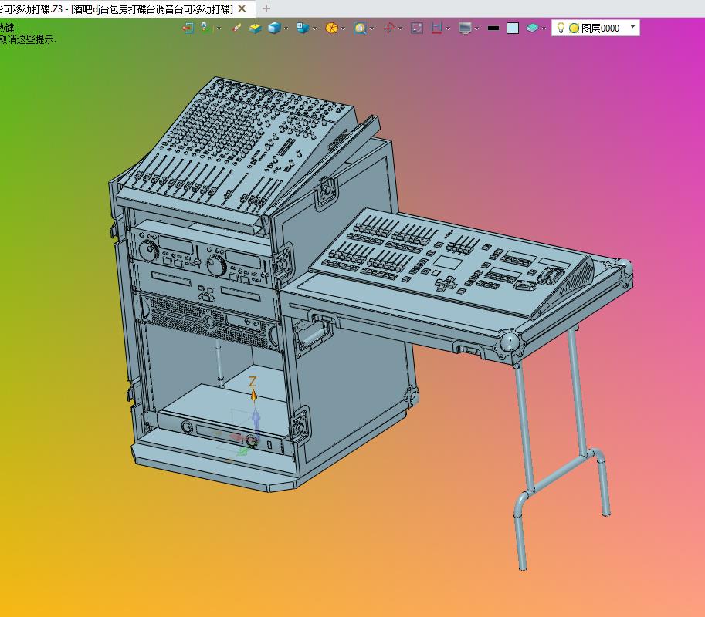This screenshot has width=705, height=617.
Task: Select the magnifier zoom tool icon
Action: (360, 28)
